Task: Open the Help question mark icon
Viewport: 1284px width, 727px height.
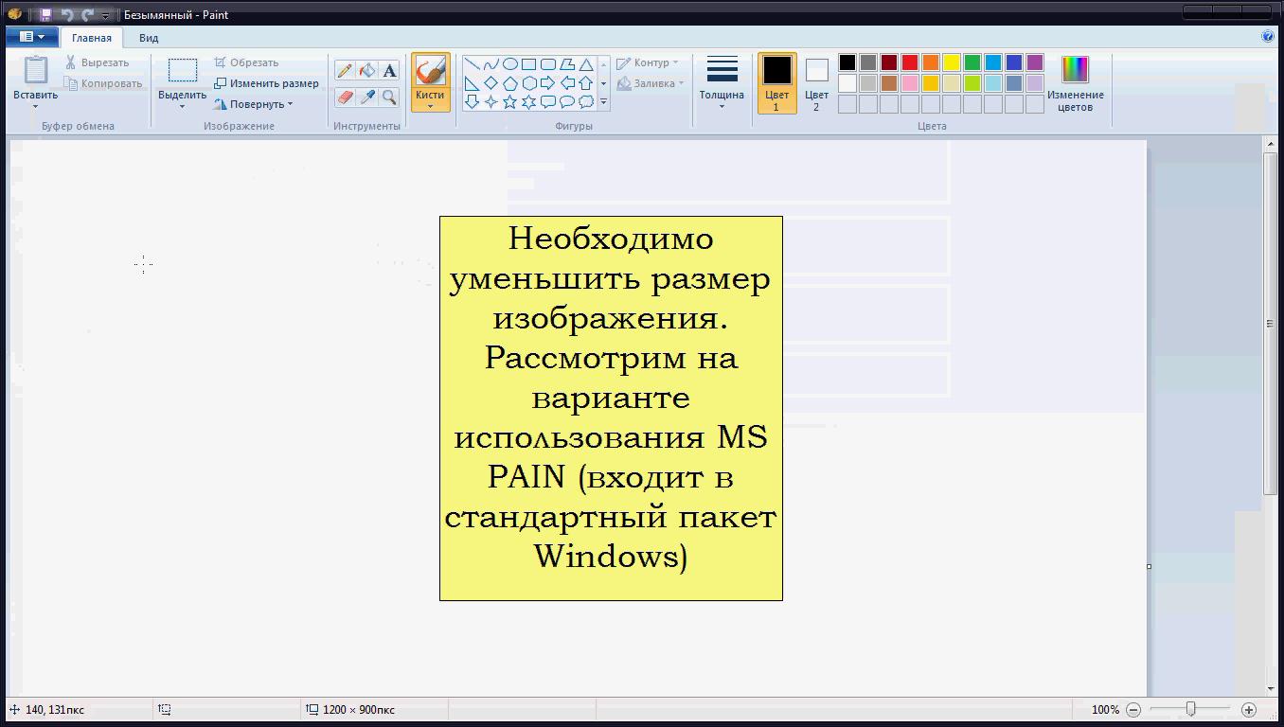Action: pos(1268,37)
